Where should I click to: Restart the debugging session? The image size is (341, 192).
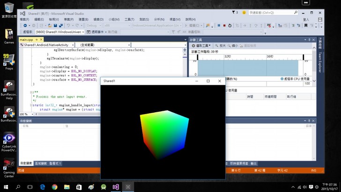(x=230, y=25)
